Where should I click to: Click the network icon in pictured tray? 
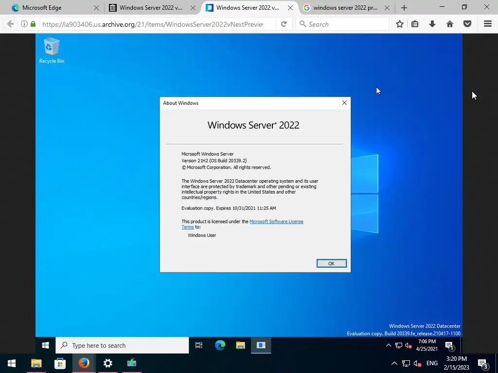click(399, 345)
